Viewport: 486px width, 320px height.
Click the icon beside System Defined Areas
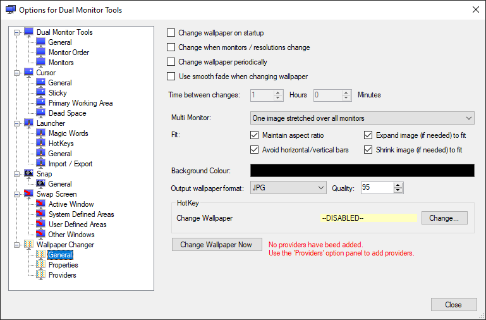(x=40, y=214)
